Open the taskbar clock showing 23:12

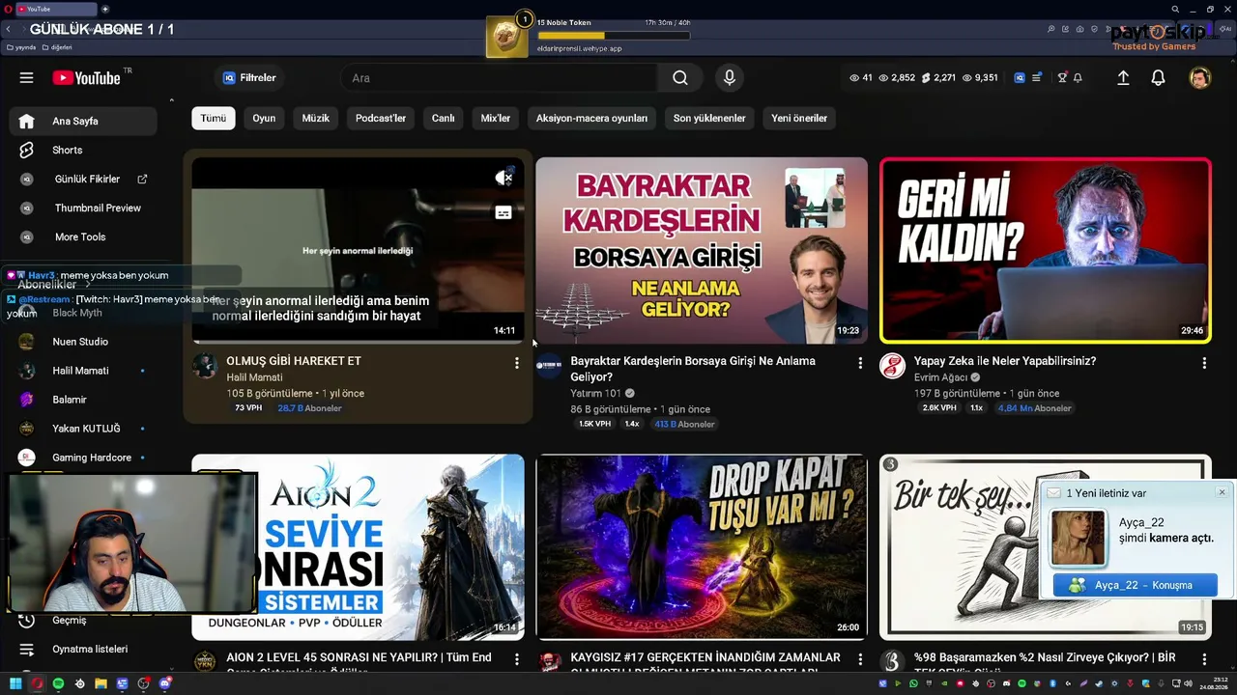1213,683
